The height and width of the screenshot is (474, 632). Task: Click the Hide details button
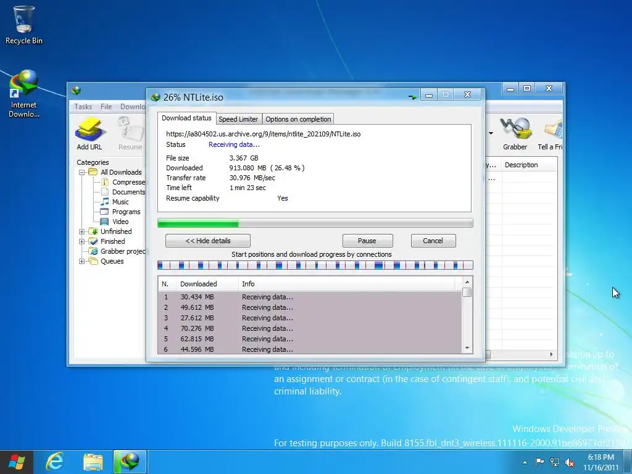tap(208, 241)
